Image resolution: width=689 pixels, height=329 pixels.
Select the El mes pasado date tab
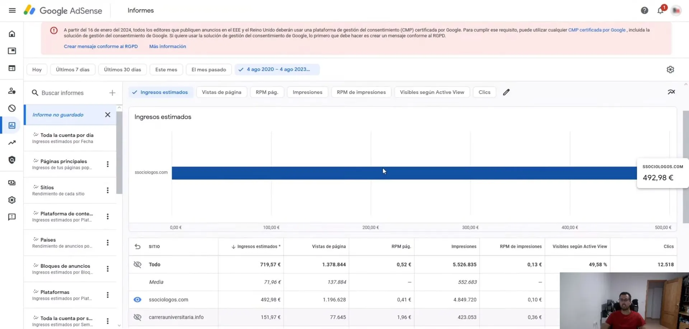tap(209, 70)
